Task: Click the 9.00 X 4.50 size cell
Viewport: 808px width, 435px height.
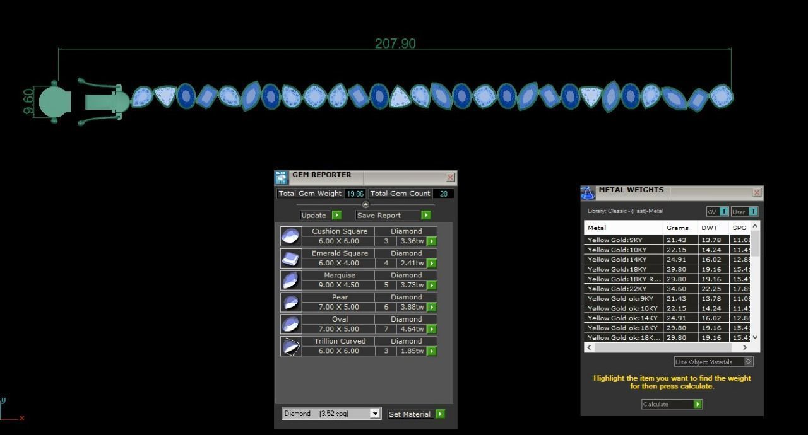Action: click(x=339, y=285)
